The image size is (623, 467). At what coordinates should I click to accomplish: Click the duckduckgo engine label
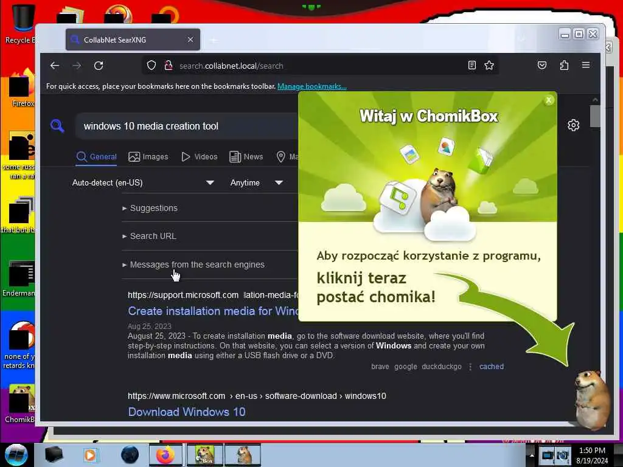point(442,367)
